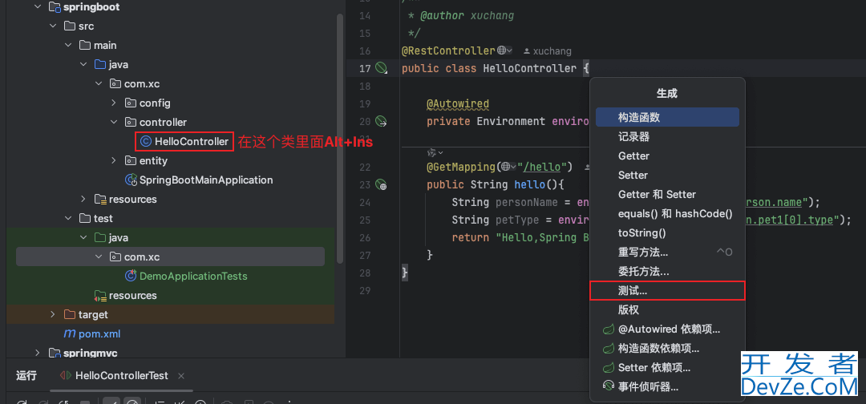Collapse the springboot module node
This screenshot has height=404, width=866.
(38, 7)
